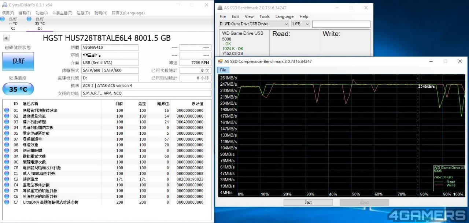Open the drive selection dropdown in AS SSD
This screenshot has height=223, width=469.
tap(254, 24)
